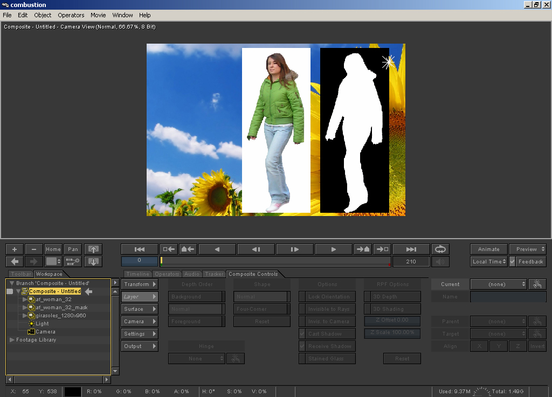Toggle Receive Shadow checkbox

(302, 346)
